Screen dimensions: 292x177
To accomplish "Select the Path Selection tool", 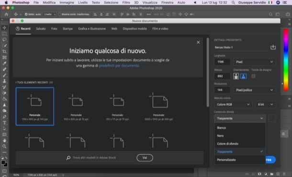I will pyautogui.click(x=4, y=129).
